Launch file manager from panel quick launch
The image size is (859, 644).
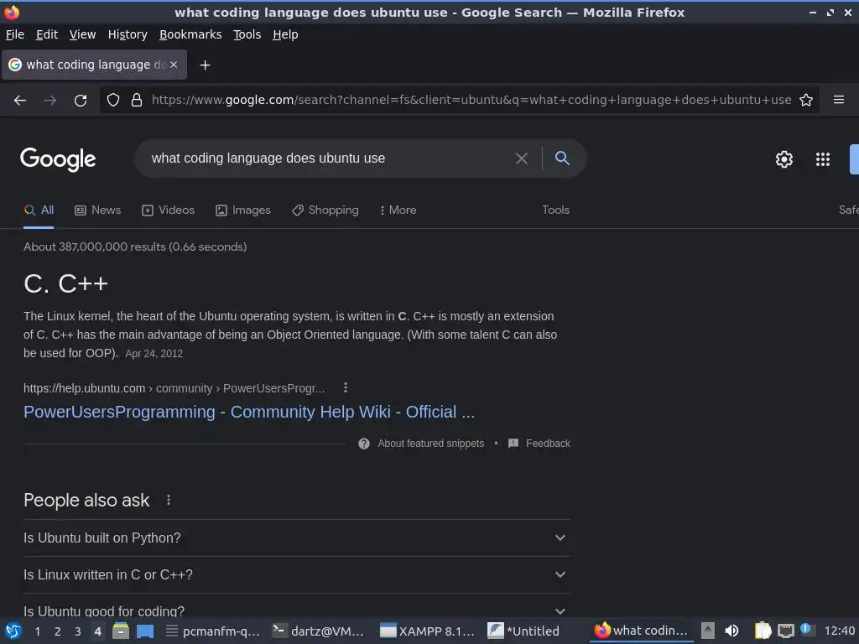pyautogui.click(x=121, y=631)
